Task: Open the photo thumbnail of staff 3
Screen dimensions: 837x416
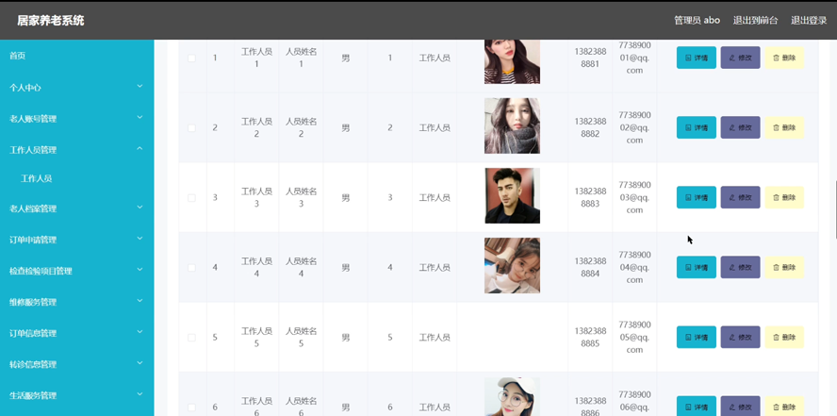Action: click(x=512, y=195)
